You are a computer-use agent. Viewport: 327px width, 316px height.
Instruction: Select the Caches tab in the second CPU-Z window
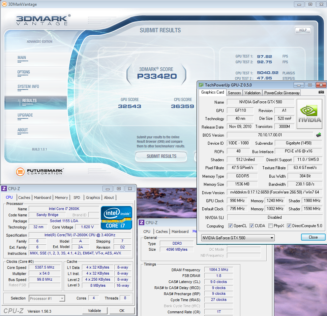(x=161, y=232)
